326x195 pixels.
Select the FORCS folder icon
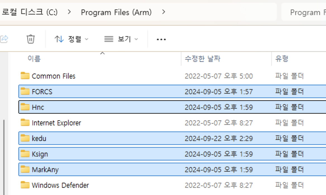pos(25,91)
